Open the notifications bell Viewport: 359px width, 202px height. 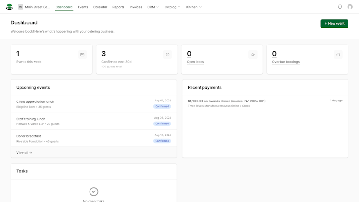[340, 7]
